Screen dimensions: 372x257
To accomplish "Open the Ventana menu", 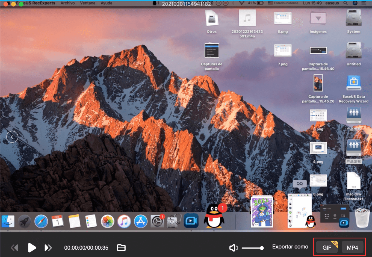I will coord(88,3).
